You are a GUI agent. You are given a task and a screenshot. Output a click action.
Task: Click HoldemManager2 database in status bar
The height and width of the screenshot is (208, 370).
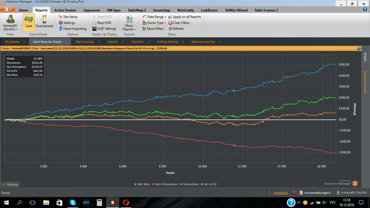pos(315,193)
